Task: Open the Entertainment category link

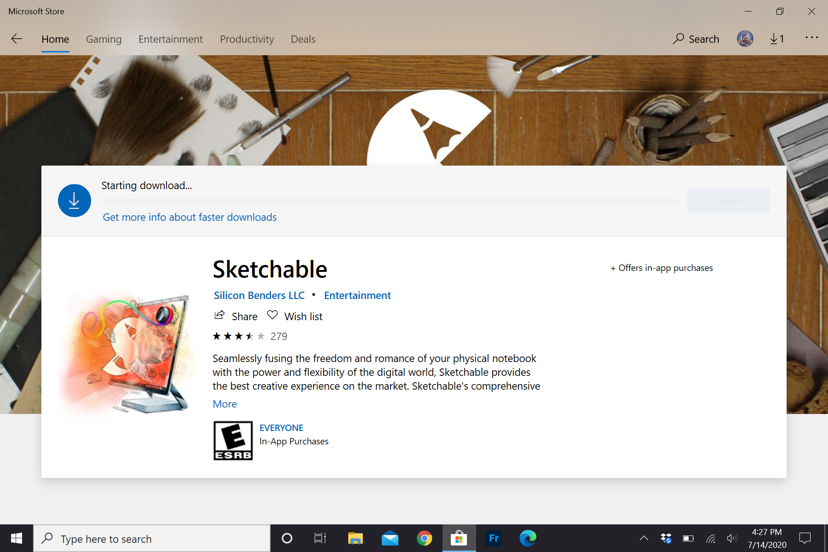Action: tap(357, 295)
